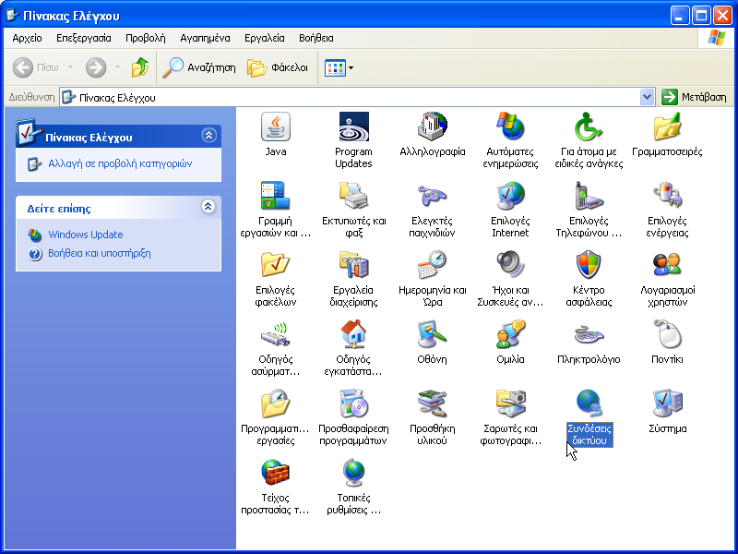The image size is (738, 554).
Task: Select Ελεγκτές παιχνιδιών gamepad icon
Action: [432, 197]
